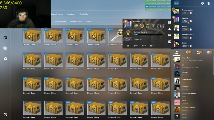Click the Lacari joined notification
The width and height of the screenshot is (214, 120).
pyautogui.click(x=158, y=9)
